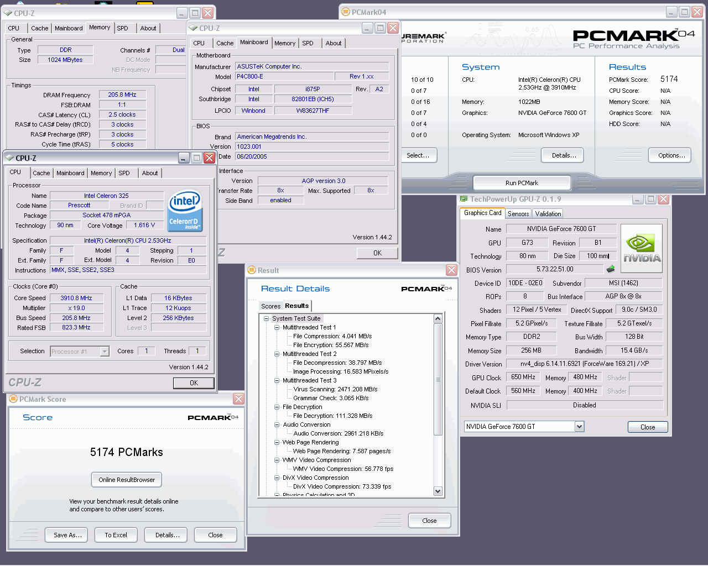Click GPU-Z title bar icon
Image resolution: width=708 pixels, height=566 pixels.
point(464,199)
